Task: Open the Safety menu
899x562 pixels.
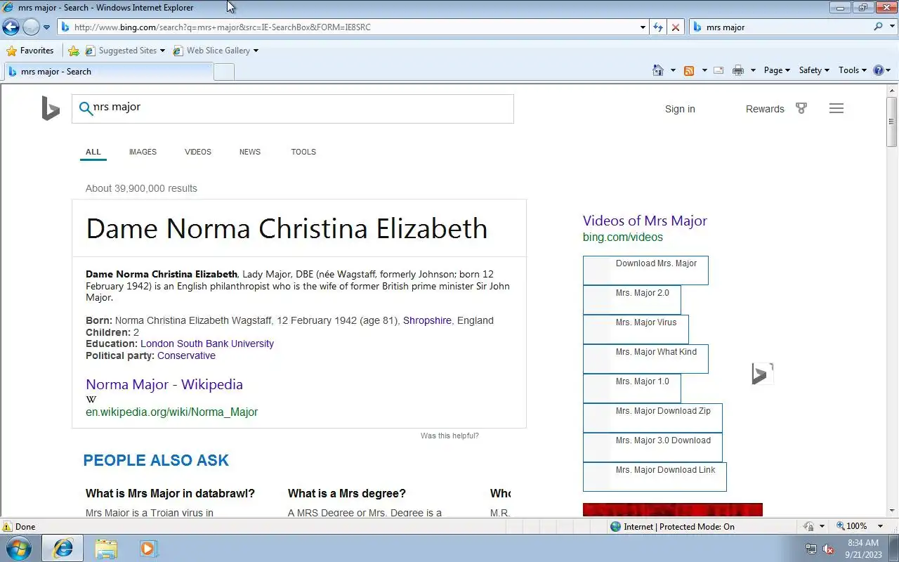Action: (814, 70)
